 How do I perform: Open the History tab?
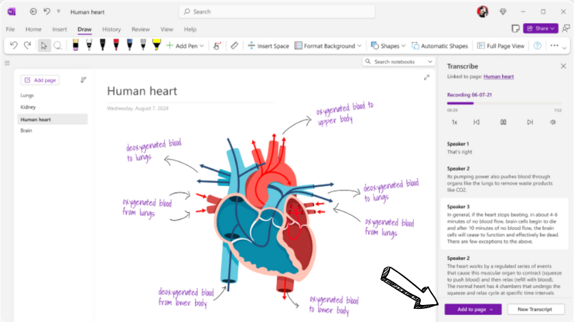112,29
